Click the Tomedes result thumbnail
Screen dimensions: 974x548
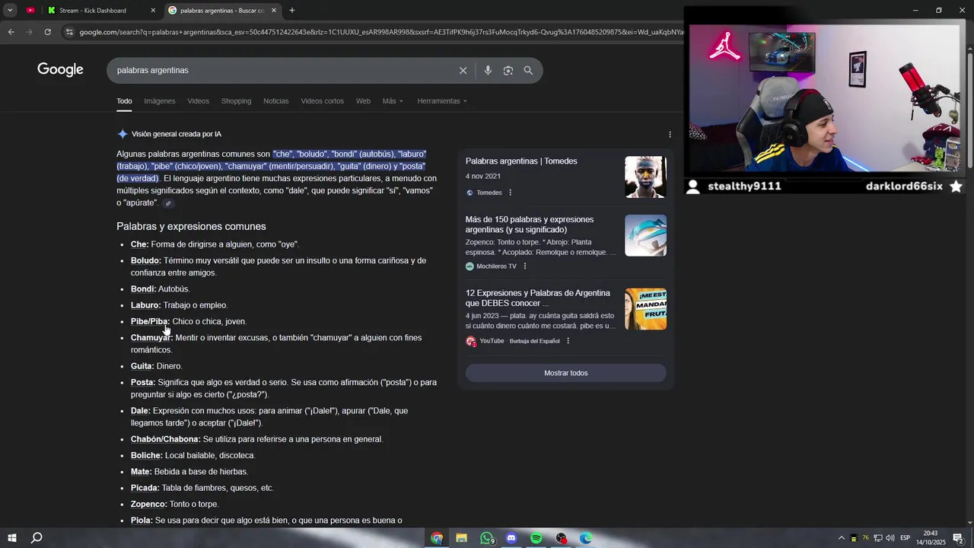pos(645,177)
